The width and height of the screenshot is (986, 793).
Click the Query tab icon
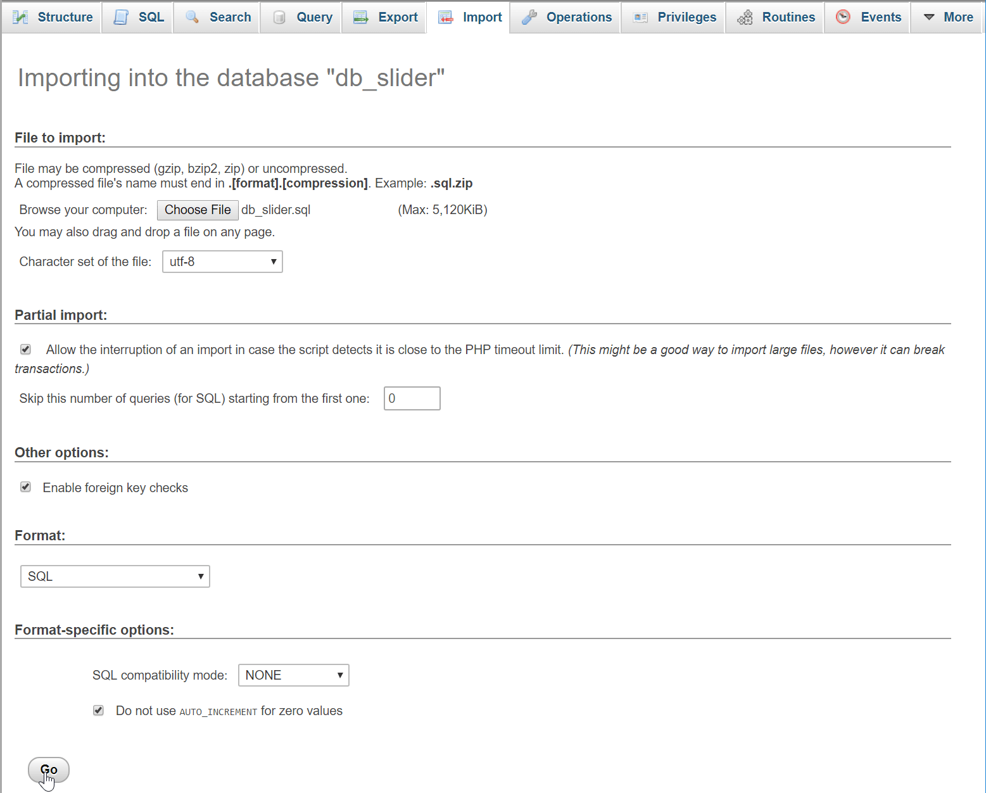(279, 17)
